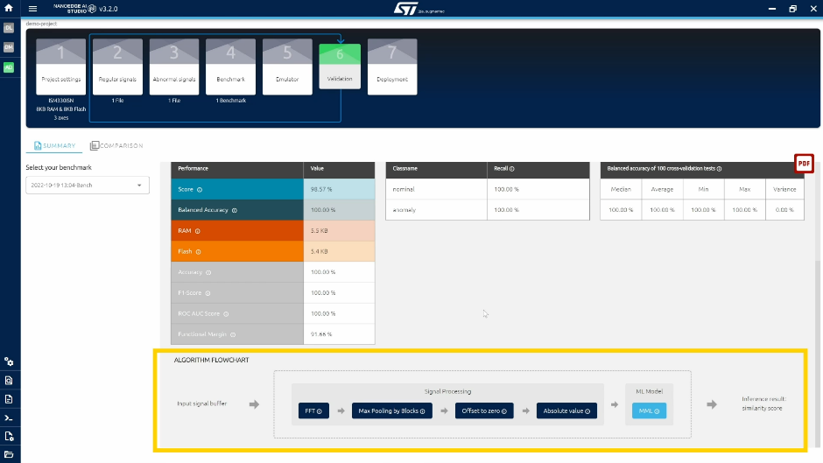Open the gears settings icon in sidebar
The height and width of the screenshot is (463, 823).
click(x=9, y=361)
